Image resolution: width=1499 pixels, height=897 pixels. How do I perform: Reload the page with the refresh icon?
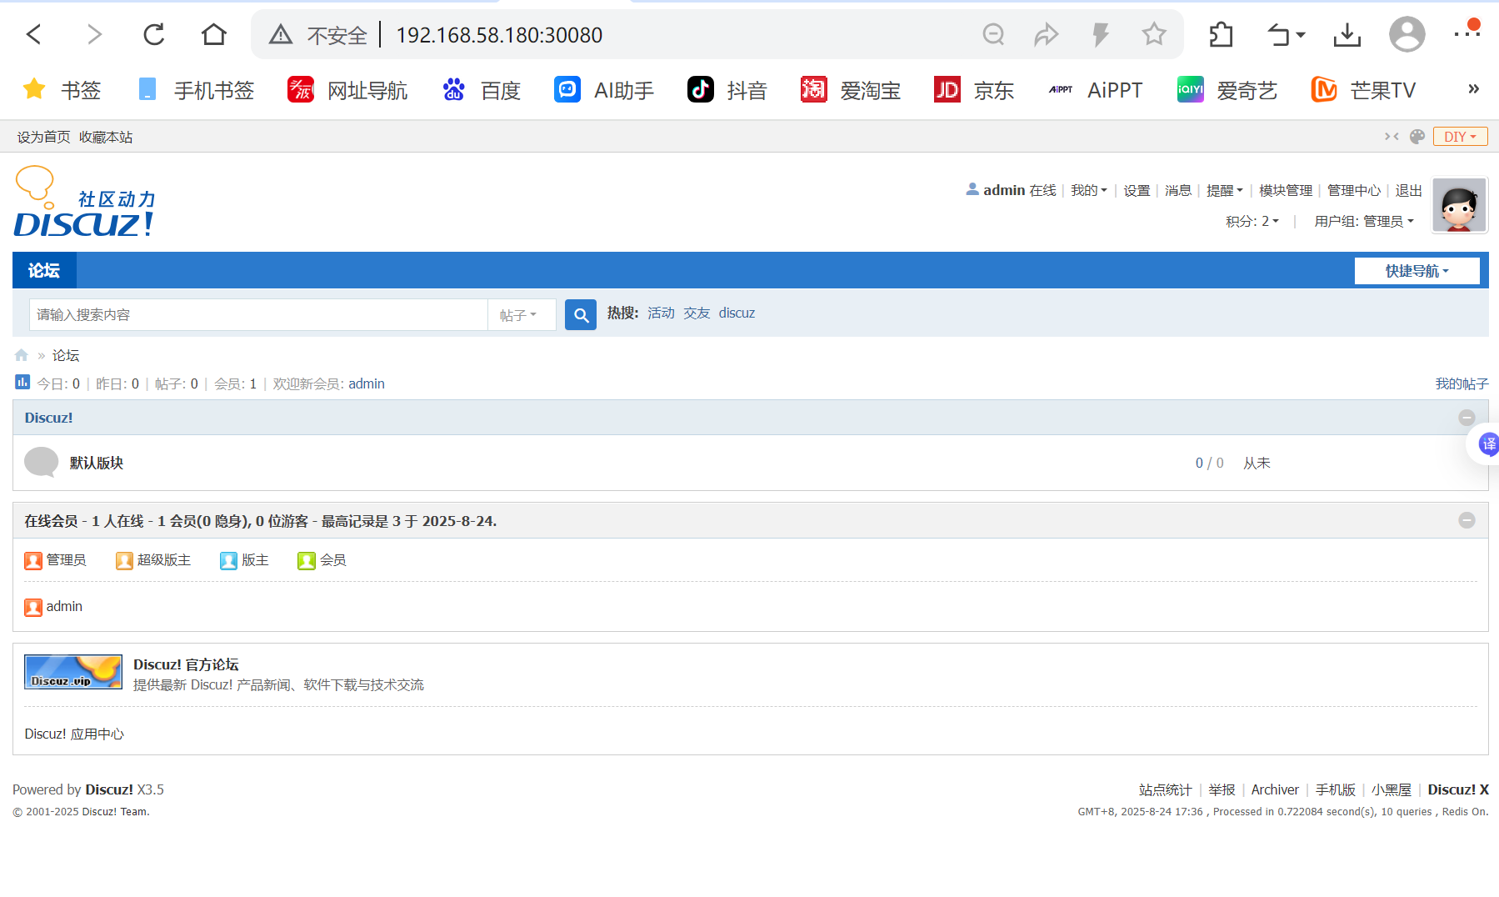pyautogui.click(x=154, y=34)
